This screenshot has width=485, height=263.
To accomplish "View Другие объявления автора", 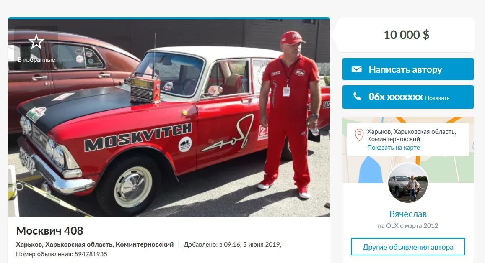I will 408,247.
